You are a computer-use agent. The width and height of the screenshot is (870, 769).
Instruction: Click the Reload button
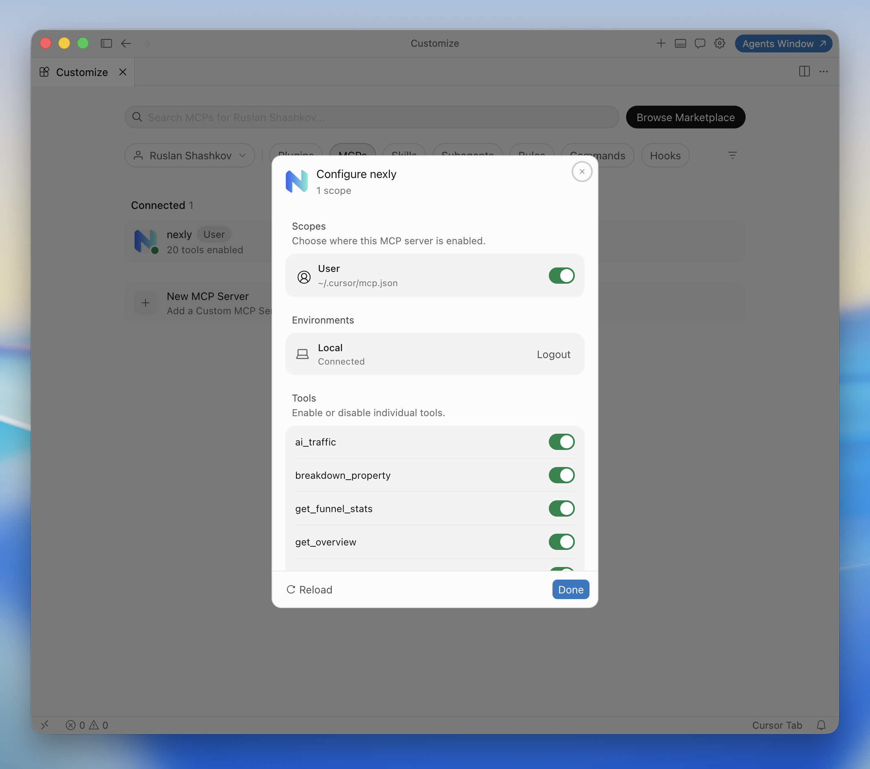pos(309,589)
